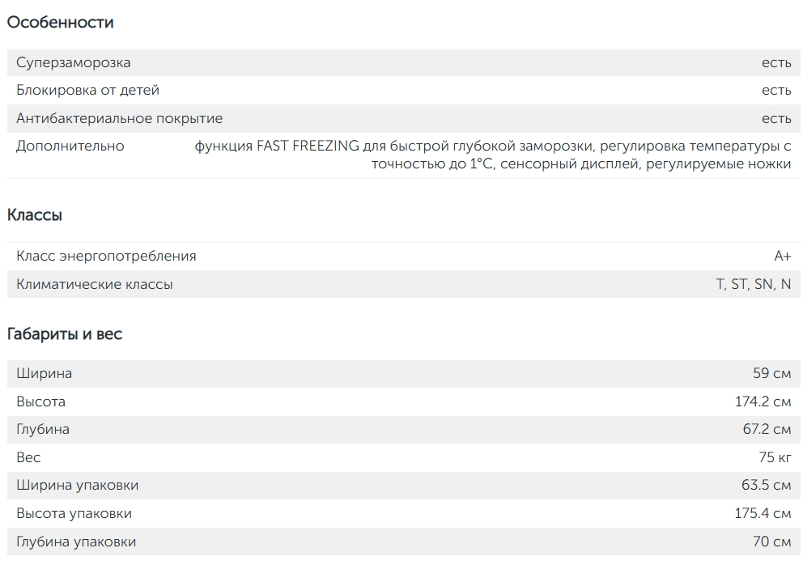
Task: Click the "T, ST, SN, N" value
Action: pyautogui.click(x=753, y=284)
